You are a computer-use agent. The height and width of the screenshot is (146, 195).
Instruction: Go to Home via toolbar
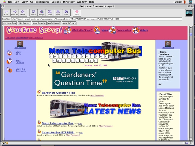tap(23, 13)
